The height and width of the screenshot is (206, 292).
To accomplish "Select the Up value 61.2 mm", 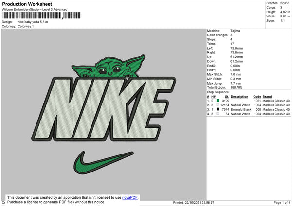I will (237, 57).
